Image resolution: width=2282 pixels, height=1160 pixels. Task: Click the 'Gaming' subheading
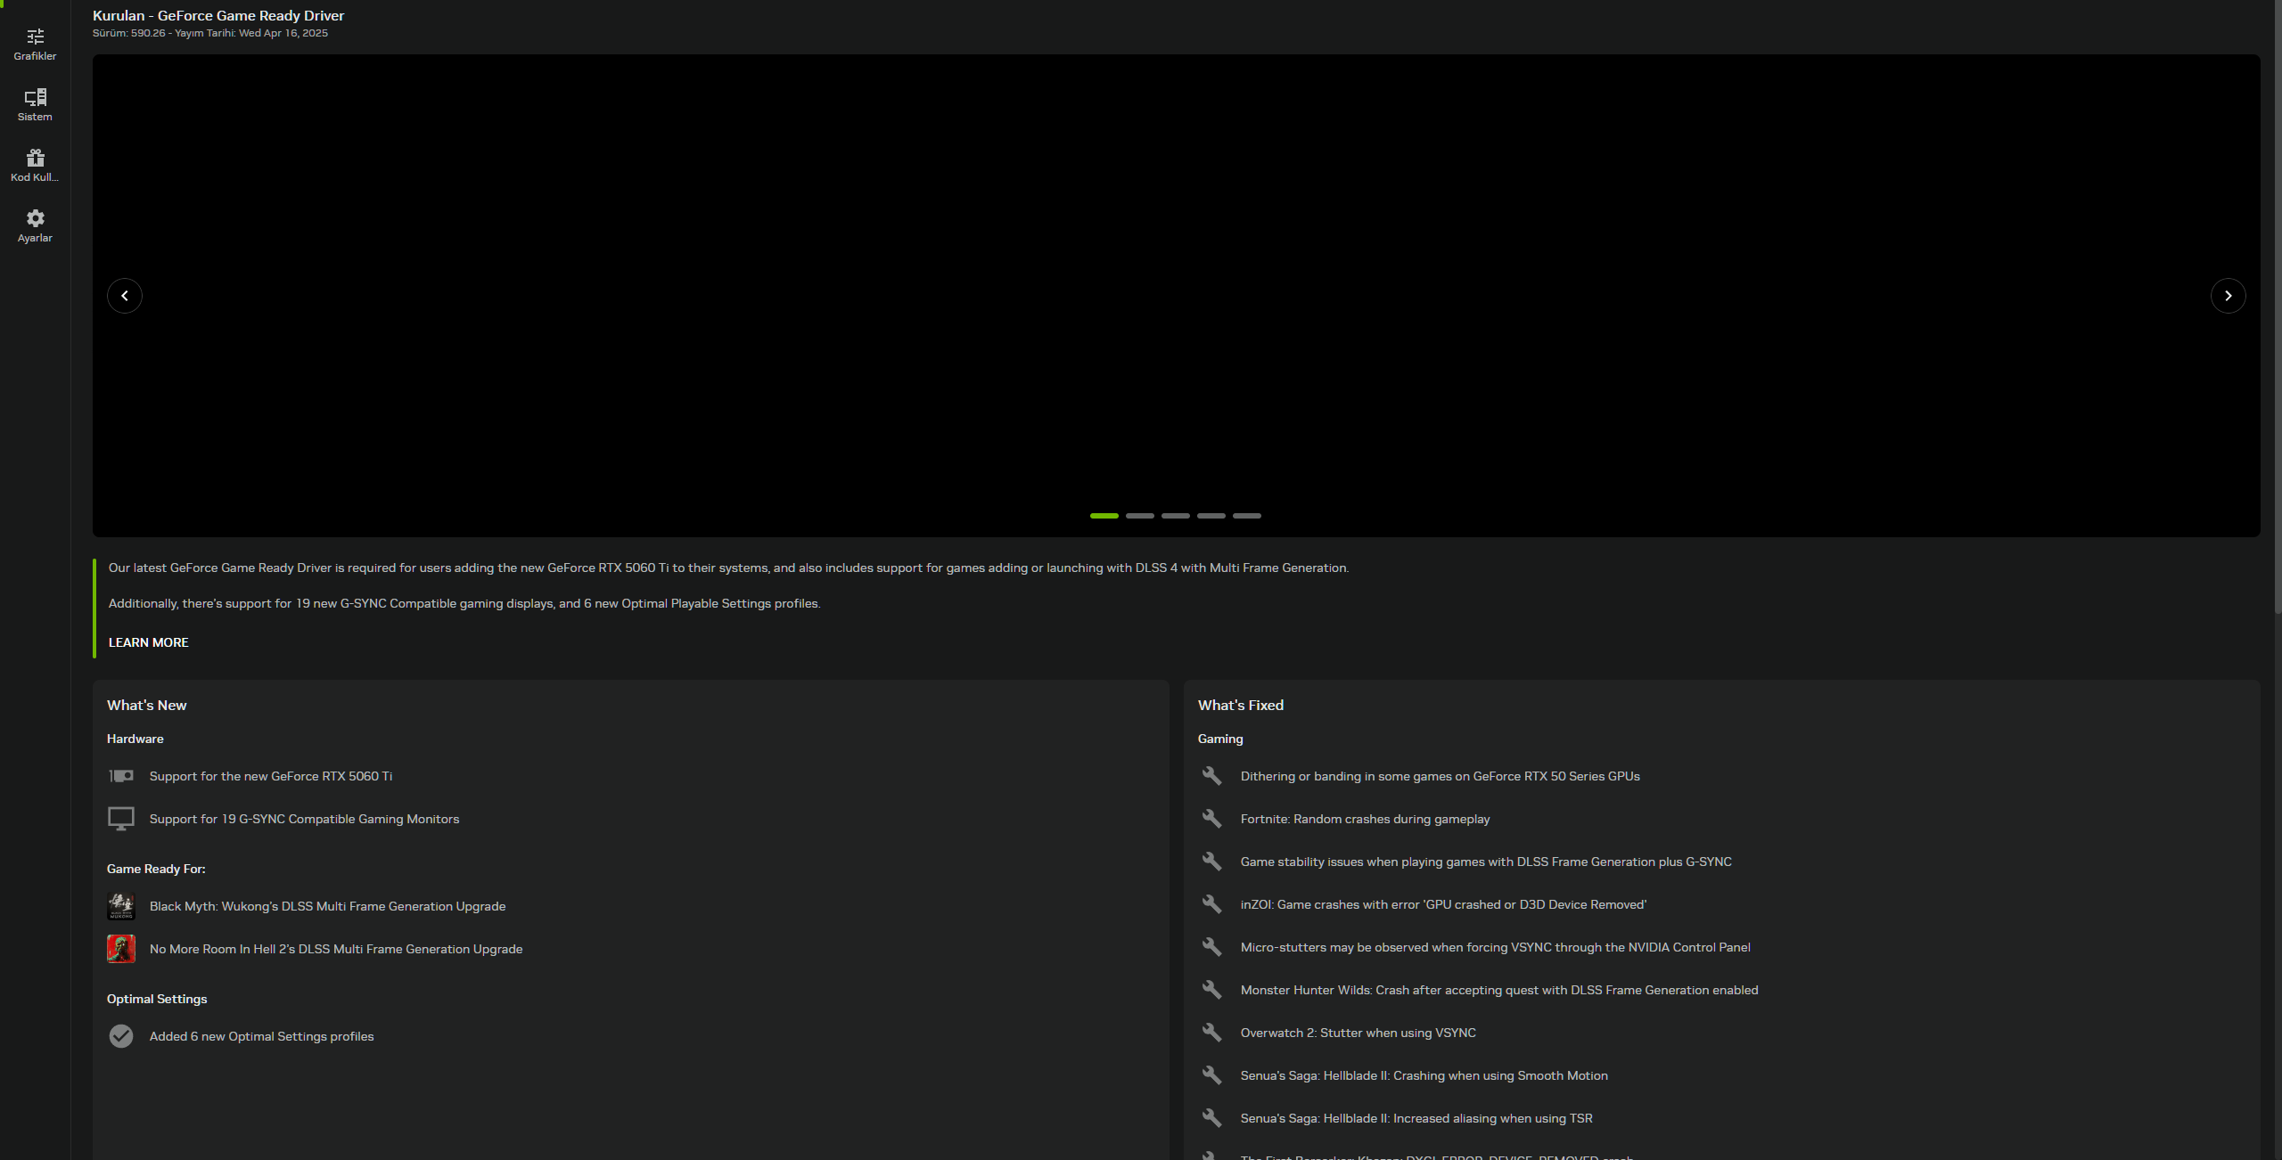[x=1220, y=739]
